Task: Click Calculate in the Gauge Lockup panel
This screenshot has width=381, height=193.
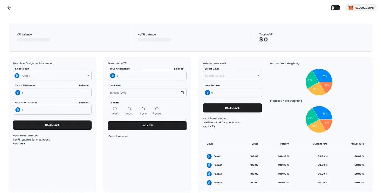Action: [x=52, y=125]
